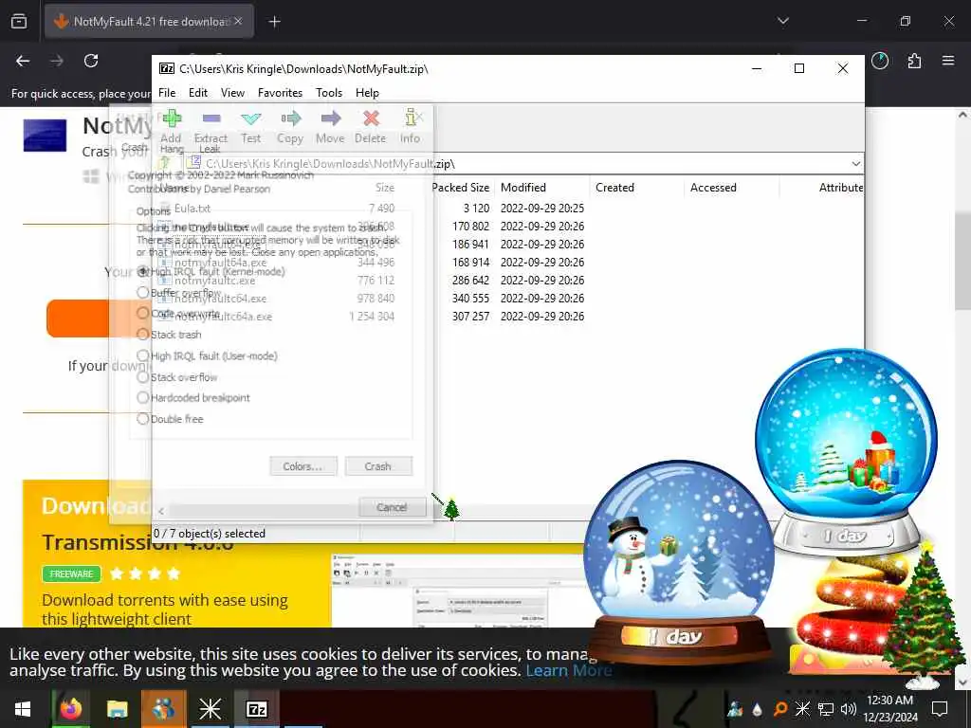Open the Edit menu in 7-Zip

(x=198, y=93)
